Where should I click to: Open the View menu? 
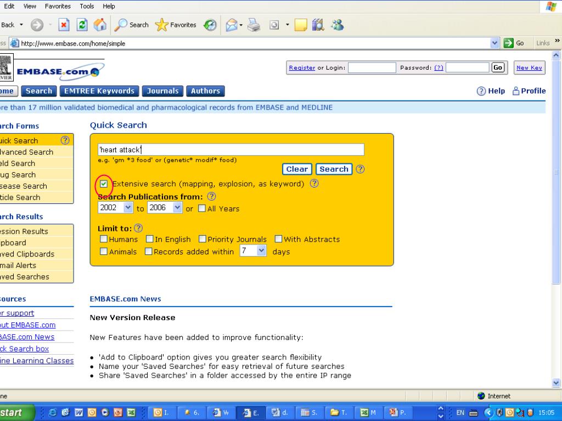30,6
